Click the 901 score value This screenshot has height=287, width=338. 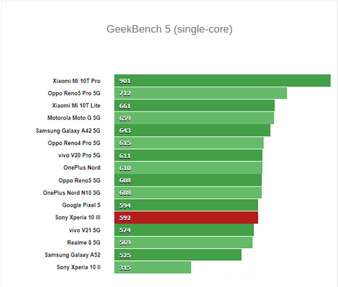pyautogui.click(x=125, y=81)
